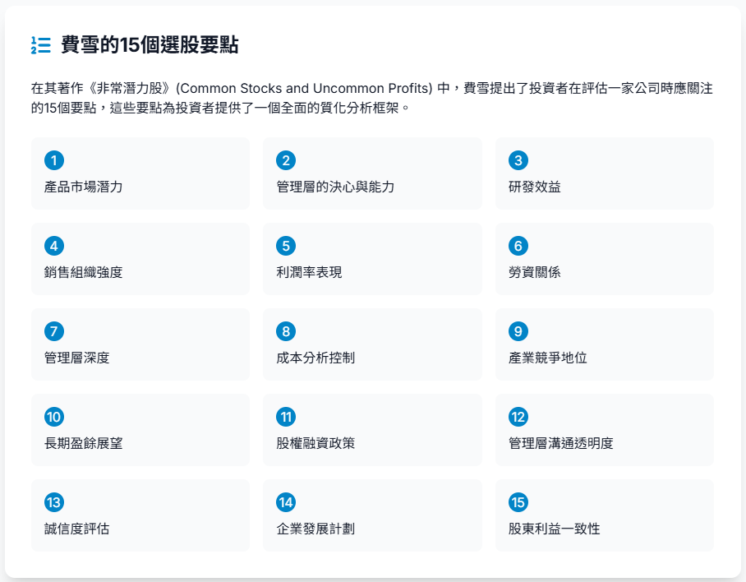Select the text 股東利益一致性
This screenshot has height=582, width=746.
(x=555, y=529)
